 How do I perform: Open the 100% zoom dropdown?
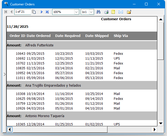point(76,12)
